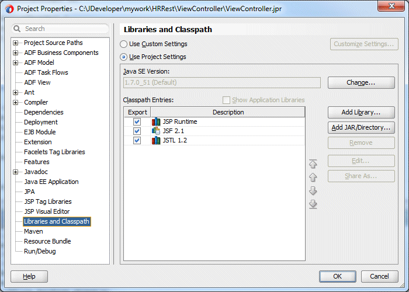Select Compiler label in tree
Viewport: 409px width, 292px height.
click(x=36, y=102)
